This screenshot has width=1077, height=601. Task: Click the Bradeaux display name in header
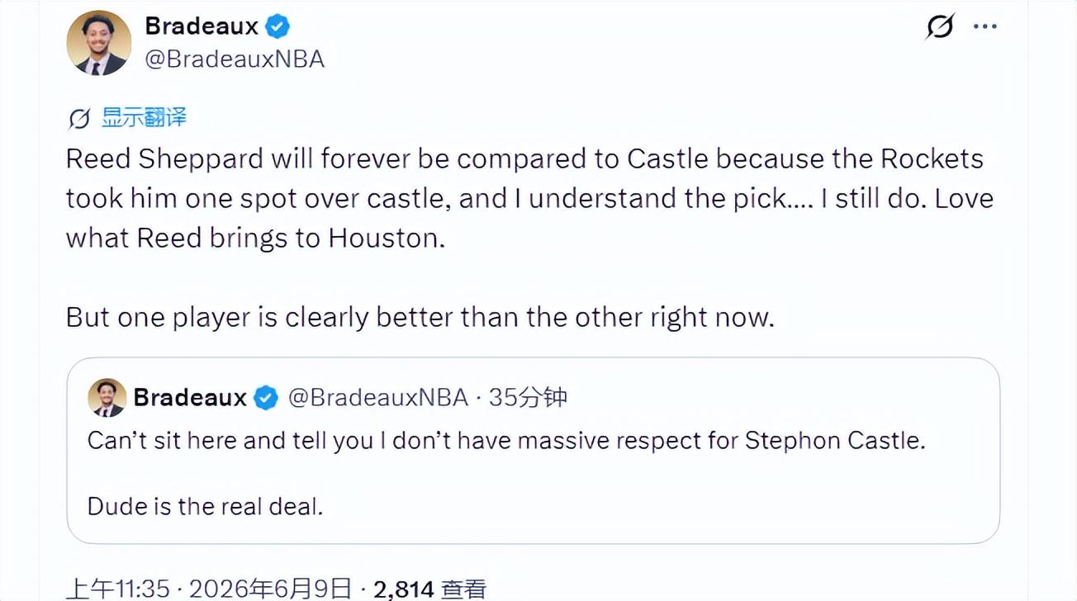click(x=202, y=26)
